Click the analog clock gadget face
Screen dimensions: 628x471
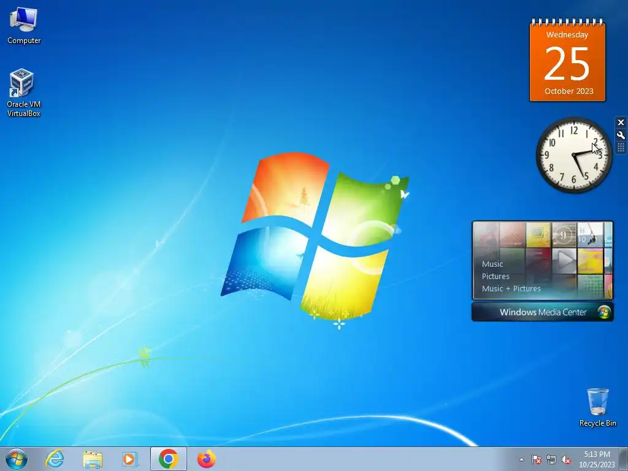[574, 155]
